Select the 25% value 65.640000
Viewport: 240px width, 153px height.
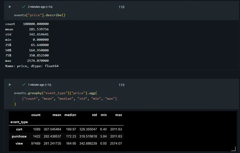point(40,45)
